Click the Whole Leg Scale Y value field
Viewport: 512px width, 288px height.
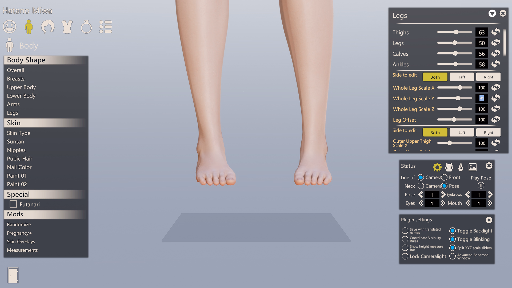point(482,98)
